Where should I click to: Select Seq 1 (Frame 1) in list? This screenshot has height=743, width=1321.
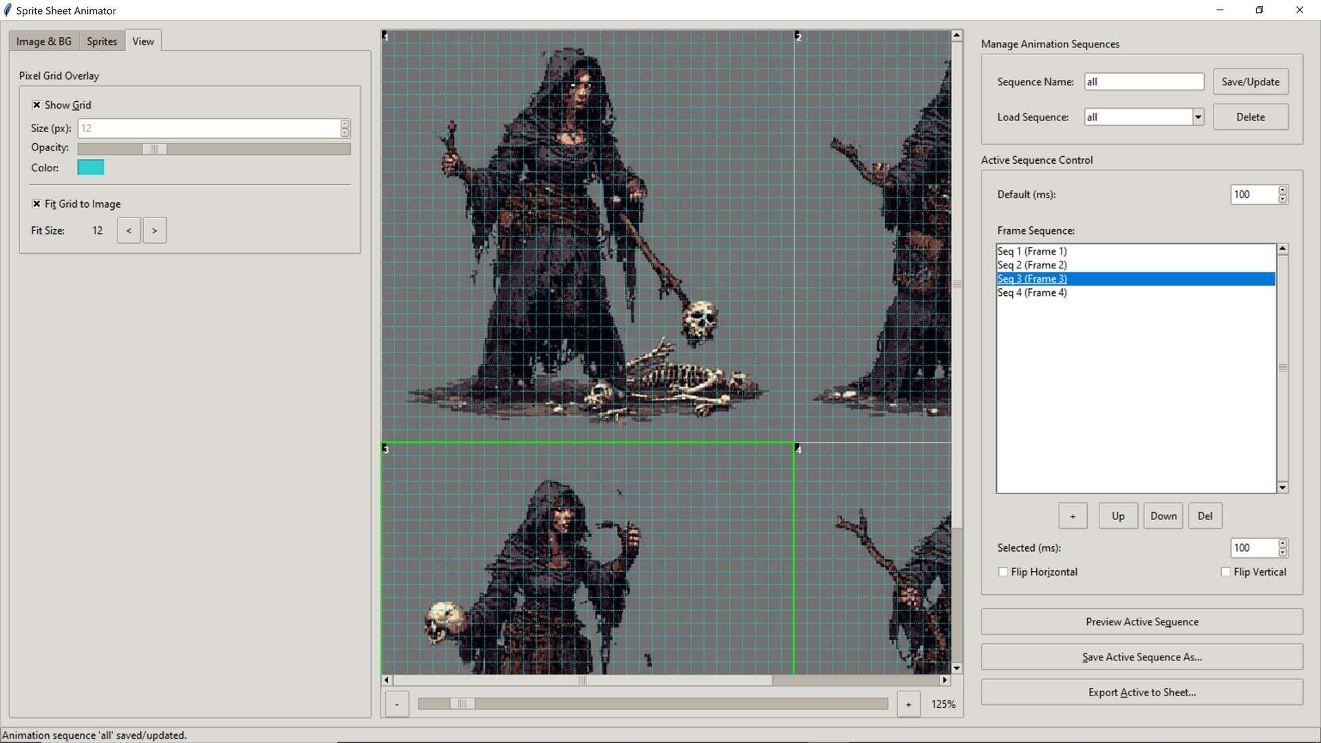click(1136, 251)
